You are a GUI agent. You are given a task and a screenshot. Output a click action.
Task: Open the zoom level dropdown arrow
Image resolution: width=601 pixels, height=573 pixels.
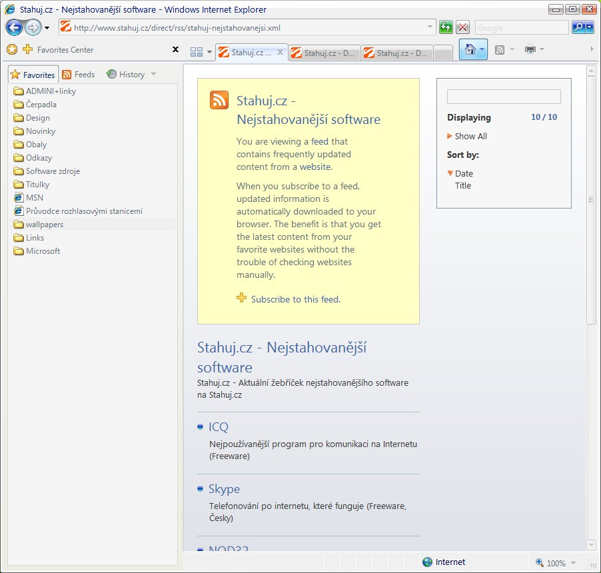(574, 562)
